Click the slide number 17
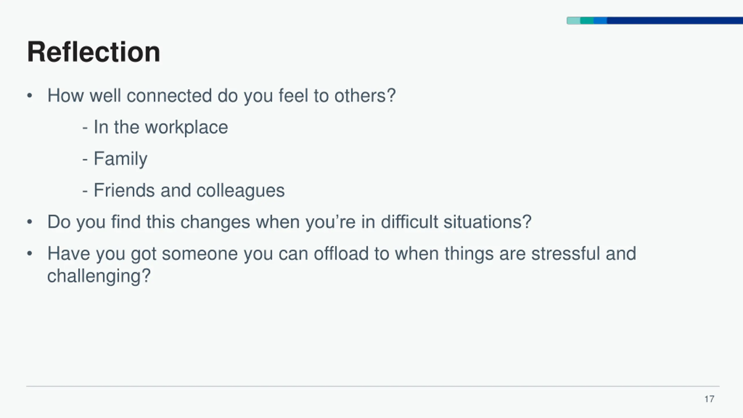743x418 pixels. [x=709, y=399]
